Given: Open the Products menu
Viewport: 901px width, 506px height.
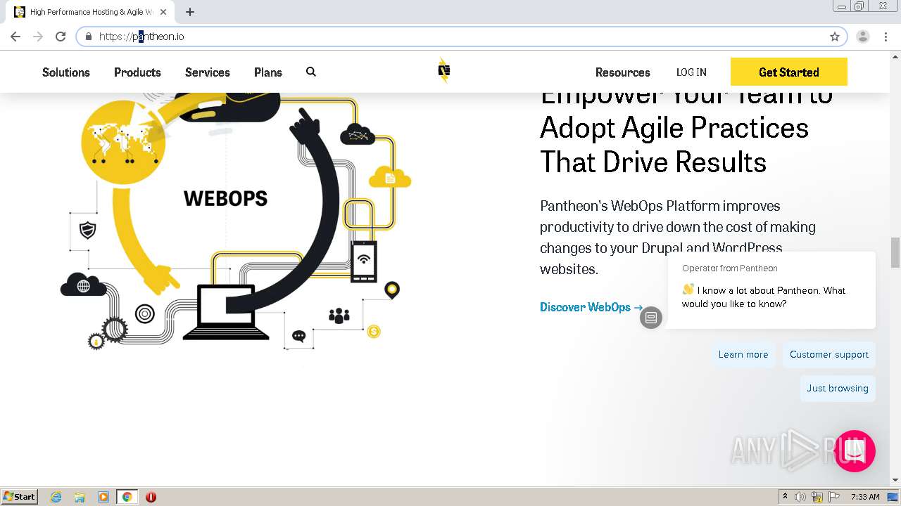Looking at the screenshot, I should pyautogui.click(x=137, y=72).
